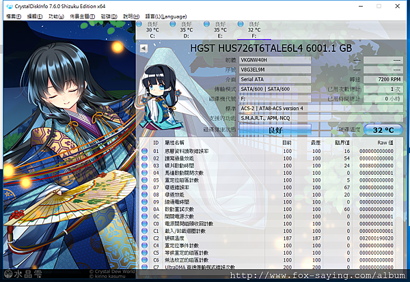The height and width of the screenshot is (282, 410).
Task: Click status icon for attribute 0A
Action: [x=144, y=209]
